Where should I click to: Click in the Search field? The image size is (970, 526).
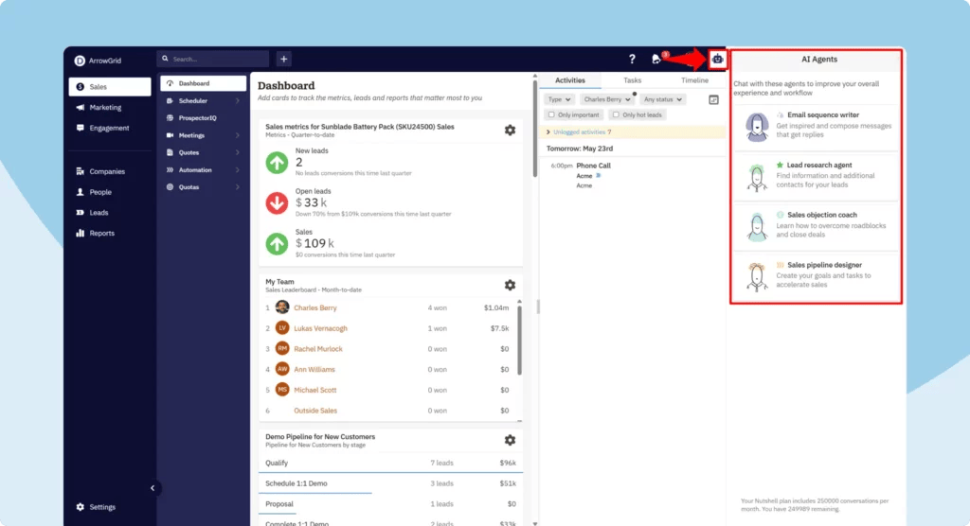(213, 59)
